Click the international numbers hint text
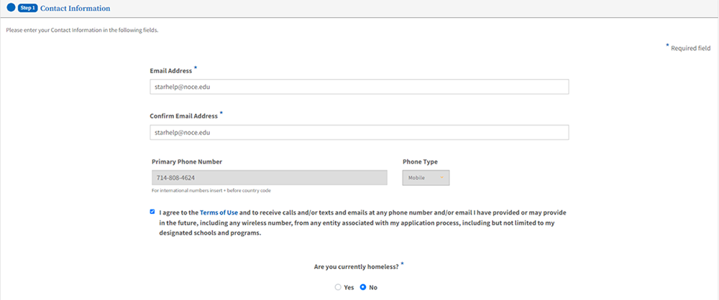719x300 pixels. pos(214,190)
